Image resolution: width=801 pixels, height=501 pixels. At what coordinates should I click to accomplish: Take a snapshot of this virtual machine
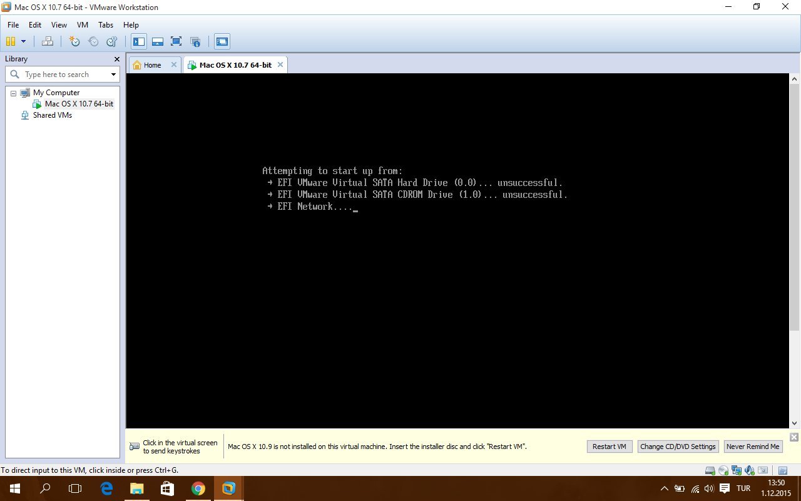coord(74,41)
